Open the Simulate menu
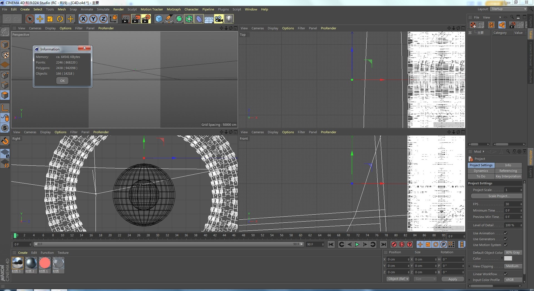Viewport: 534px width, 291px height. click(x=103, y=9)
